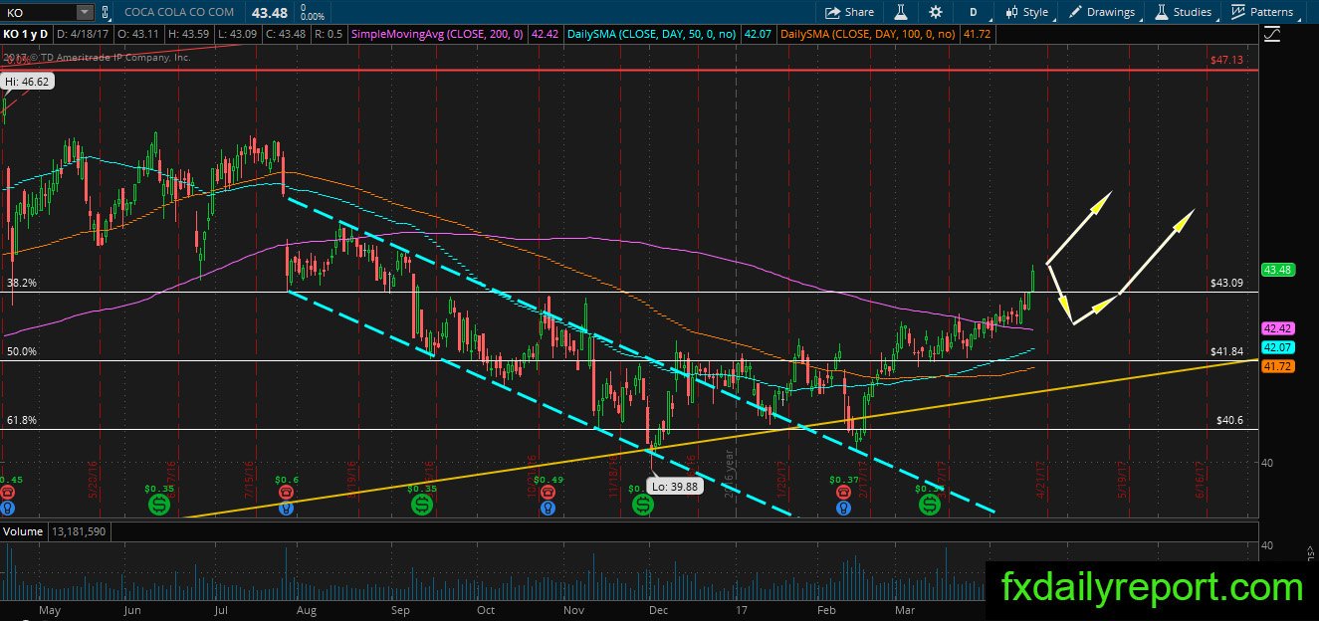Open the Drawings menu
The height and width of the screenshot is (621, 1319).
pyautogui.click(x=1102, y=12)
